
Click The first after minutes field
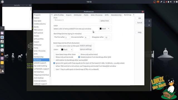tap(67, 37)
